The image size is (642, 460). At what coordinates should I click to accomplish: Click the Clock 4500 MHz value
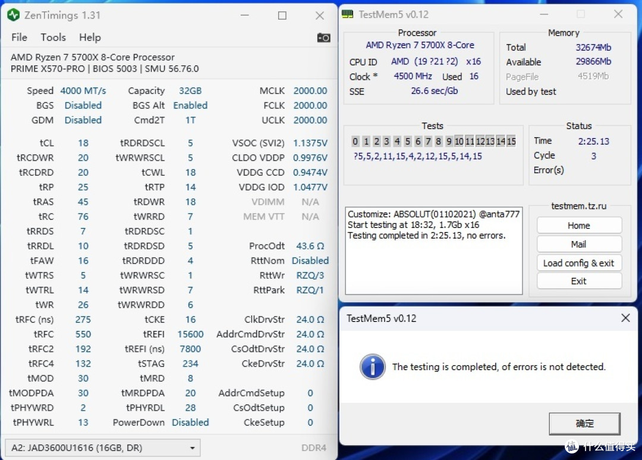click(x=413, y=76)
